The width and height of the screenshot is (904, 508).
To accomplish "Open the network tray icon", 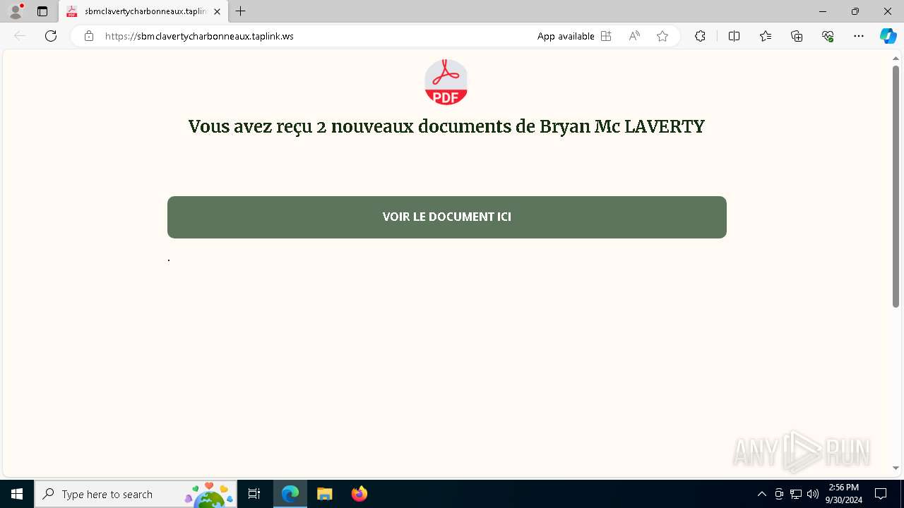I will point(796,494).
